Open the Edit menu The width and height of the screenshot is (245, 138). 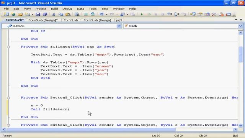pyautogui.click(x=16, y=9)
